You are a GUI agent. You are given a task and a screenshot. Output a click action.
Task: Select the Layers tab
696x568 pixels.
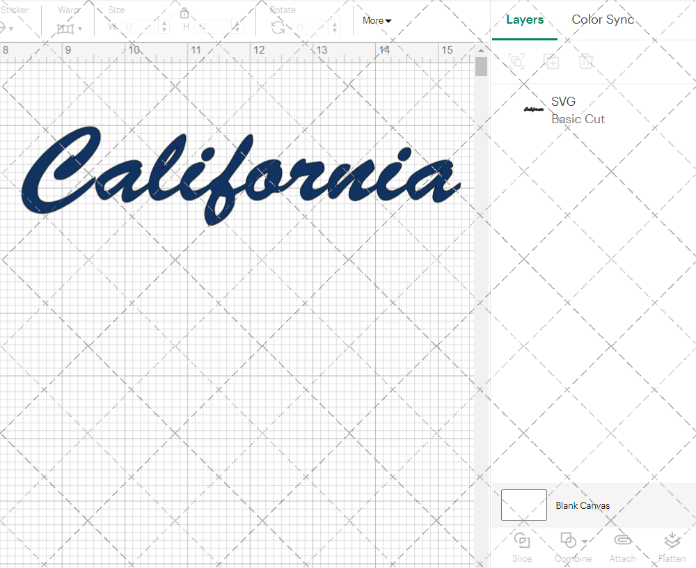pos(525,19)
